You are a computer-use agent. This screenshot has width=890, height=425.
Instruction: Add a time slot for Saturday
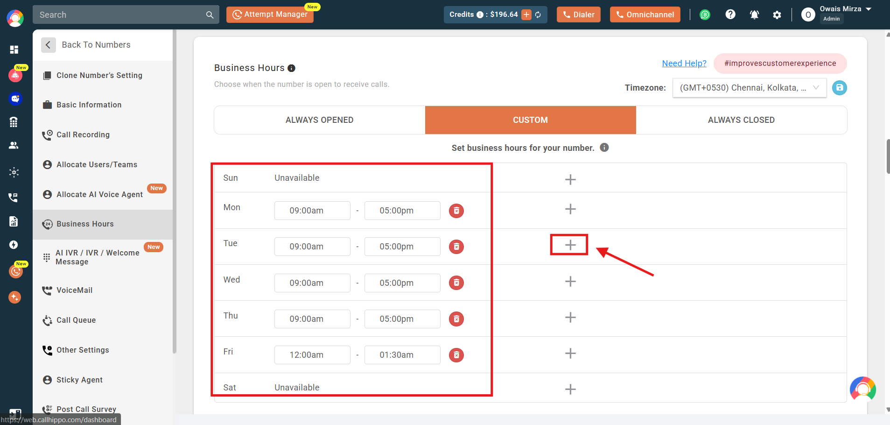pyautogui.click(x=570, y=389)
